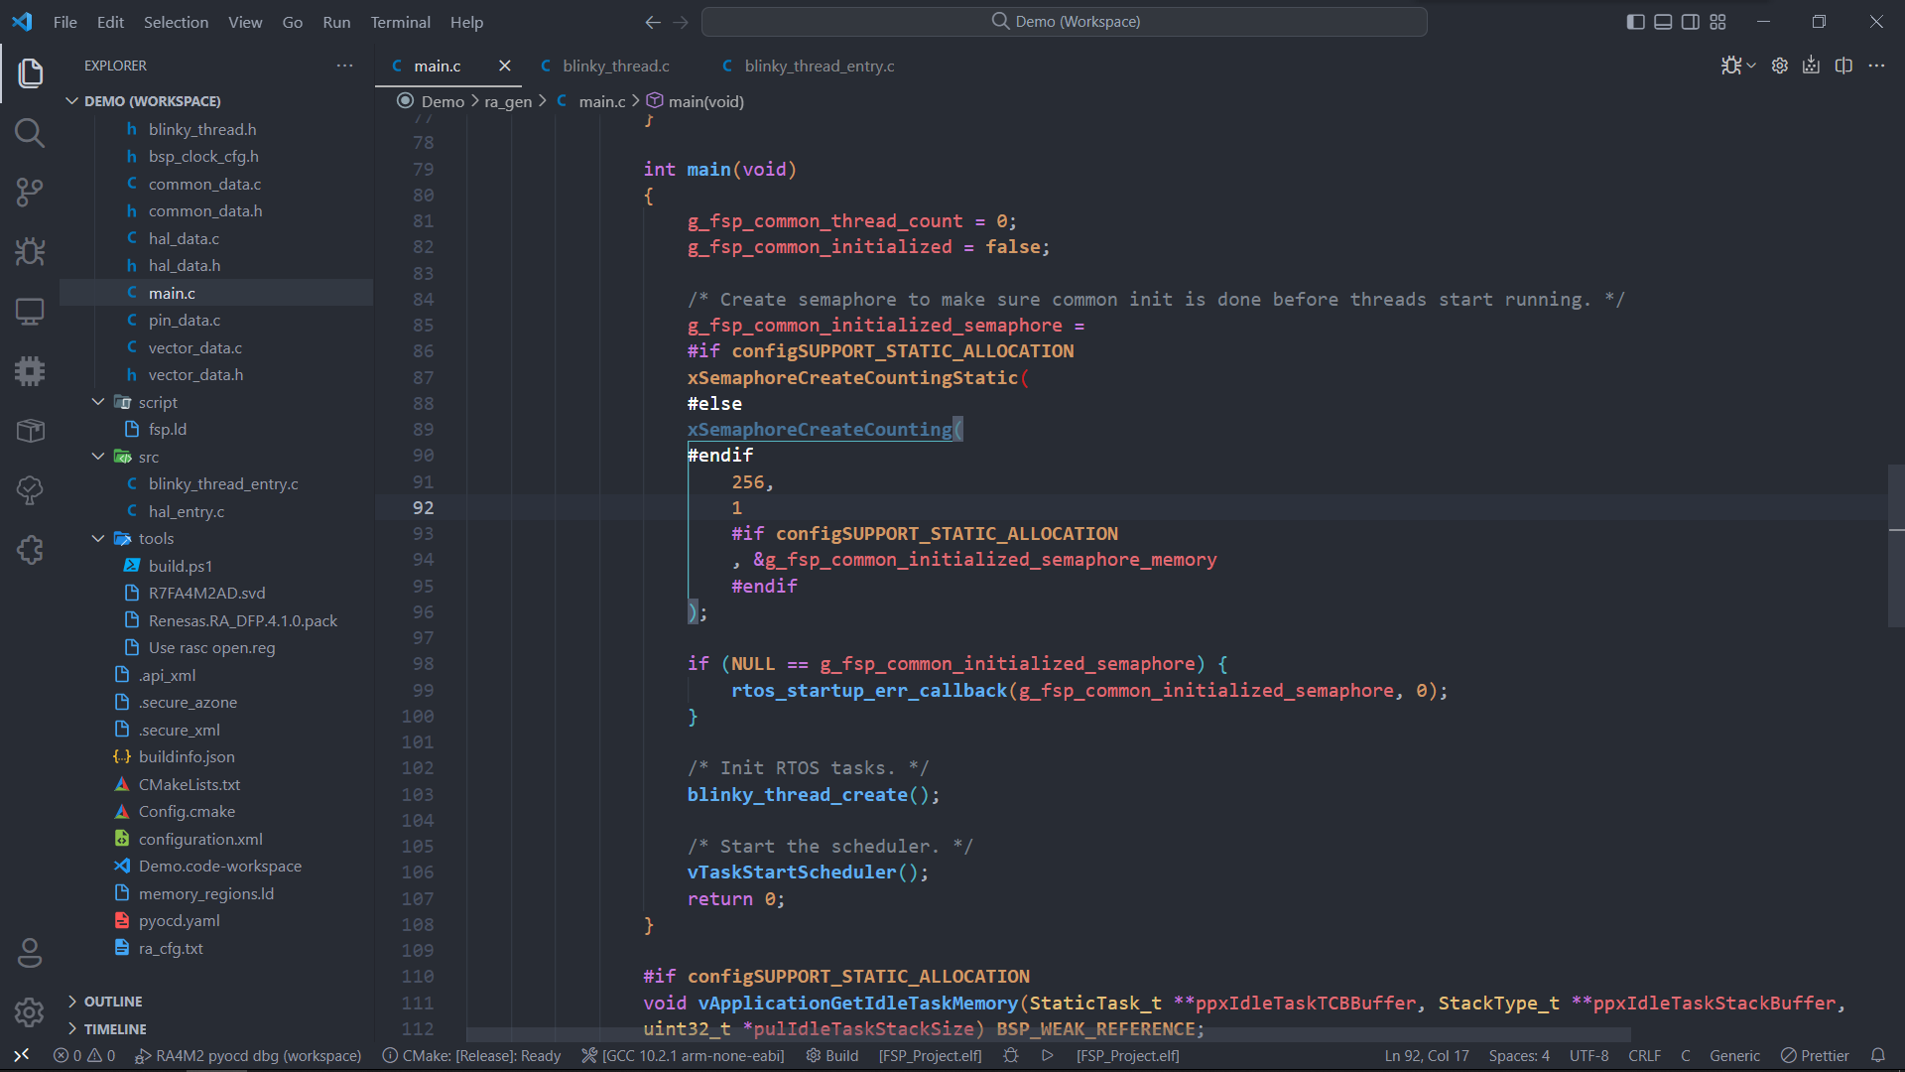Screen dimensions: 1905x1072
Task: Open the Source Control view icon
Action: tap(30, 192)
